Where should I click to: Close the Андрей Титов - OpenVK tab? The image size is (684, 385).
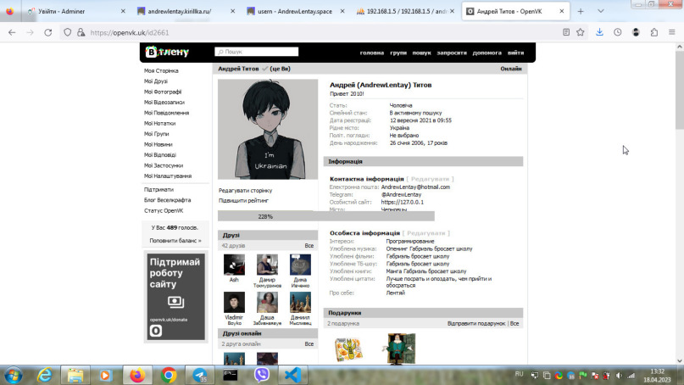(561, 11)
